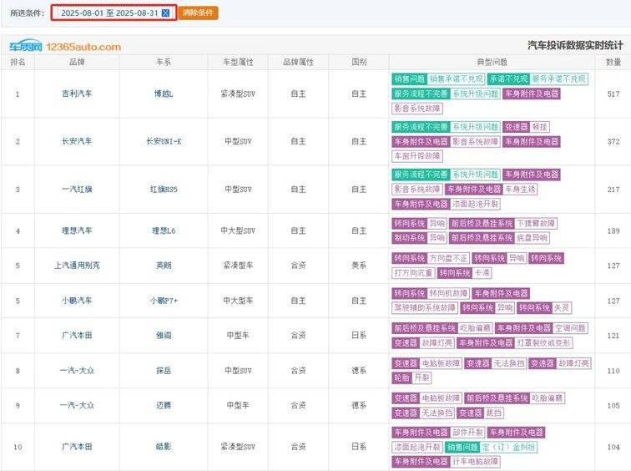Screen dimensions: 631x471
Task: Open the 皓影 series link
Action: (x=164, y=447)
